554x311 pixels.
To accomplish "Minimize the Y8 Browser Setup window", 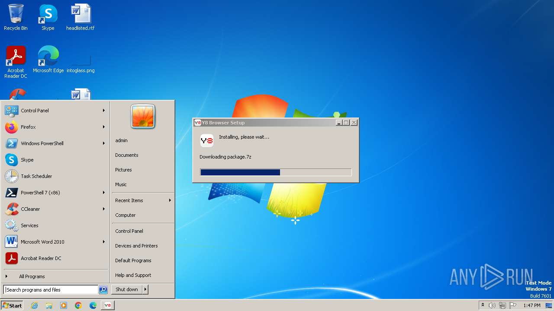I will (339, 123).
